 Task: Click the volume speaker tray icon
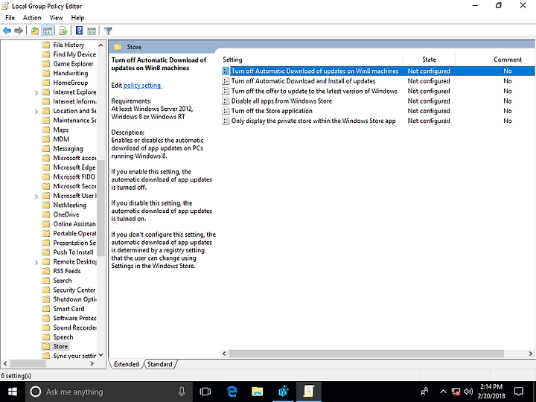(468, 392)
